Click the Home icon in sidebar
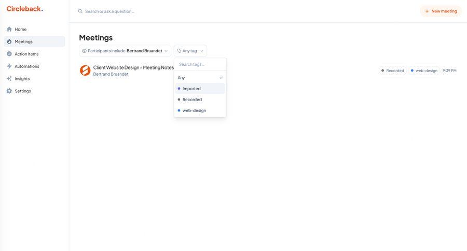 coord(9,29)
